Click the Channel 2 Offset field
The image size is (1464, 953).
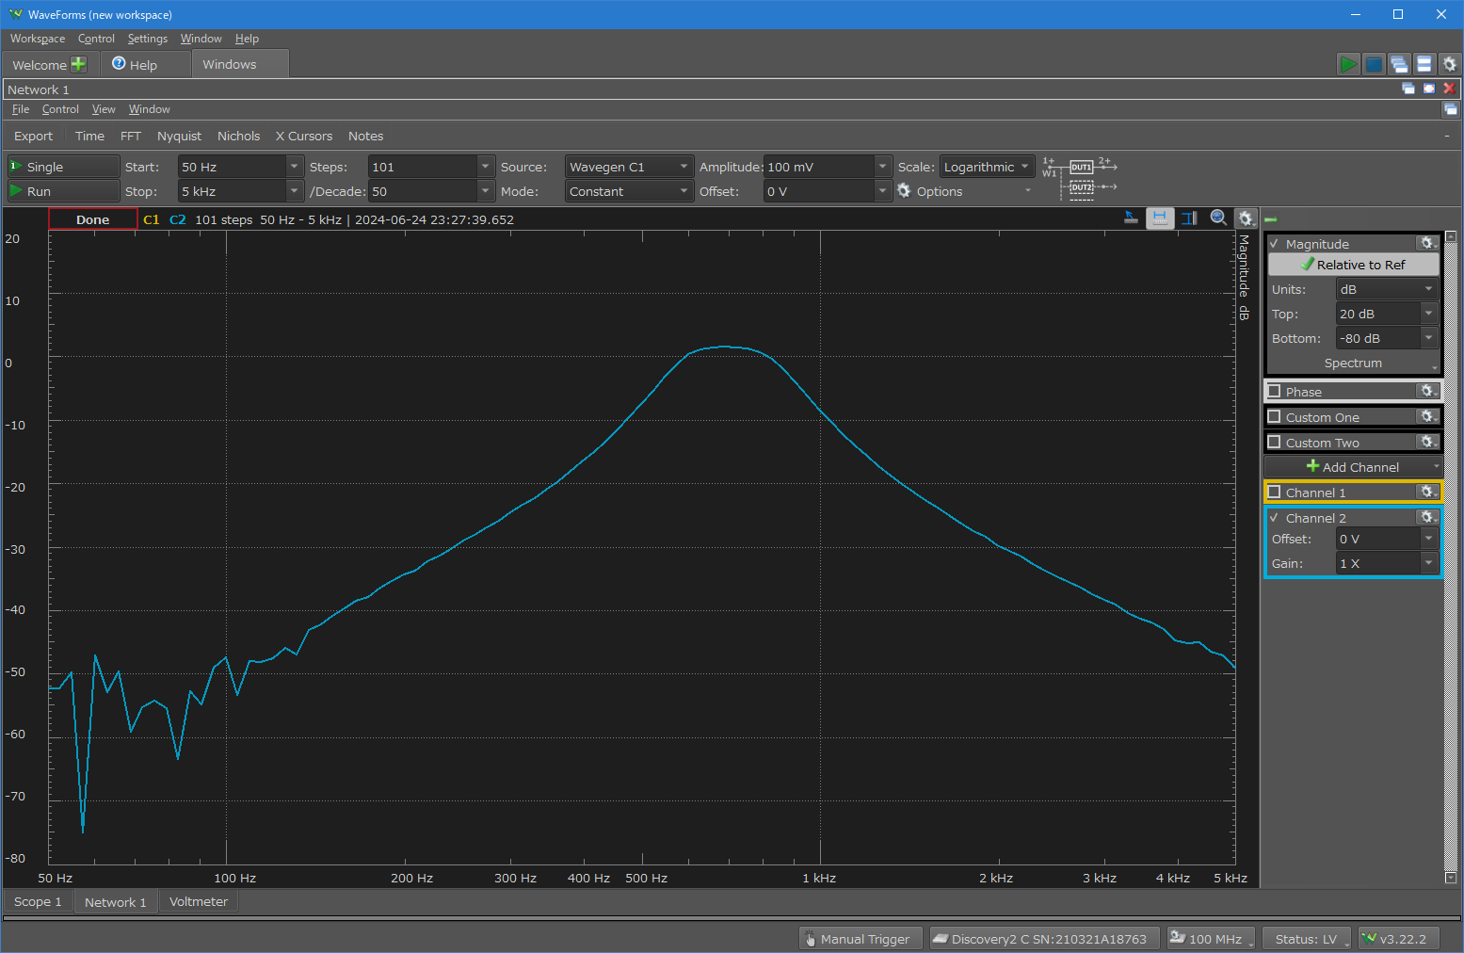click(1378, 539)
